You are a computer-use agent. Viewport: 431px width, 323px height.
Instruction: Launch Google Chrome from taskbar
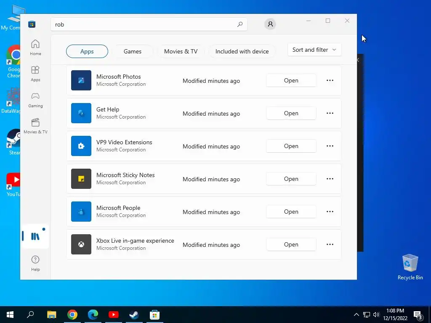pyautogui.click(x=72, y=315)
